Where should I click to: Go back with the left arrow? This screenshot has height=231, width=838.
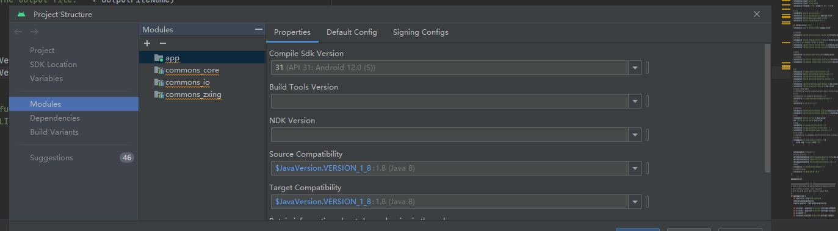tap(18, 32)
